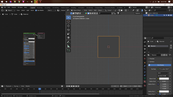Select the Transform tool
This screenshot has height=97, width=173.
point(68,37)
